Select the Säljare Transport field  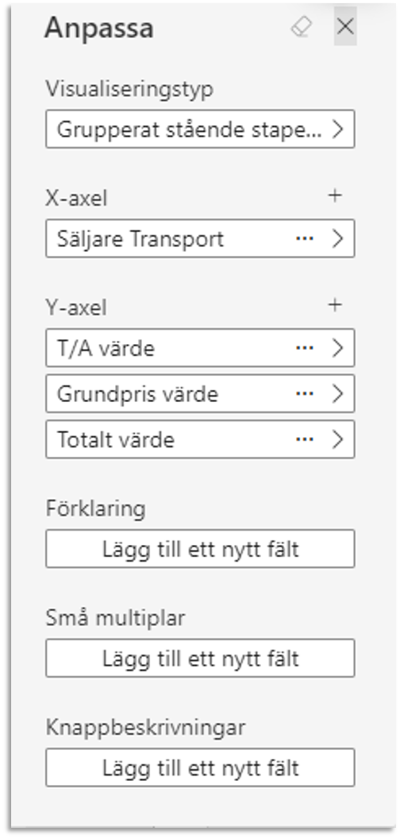200,238
